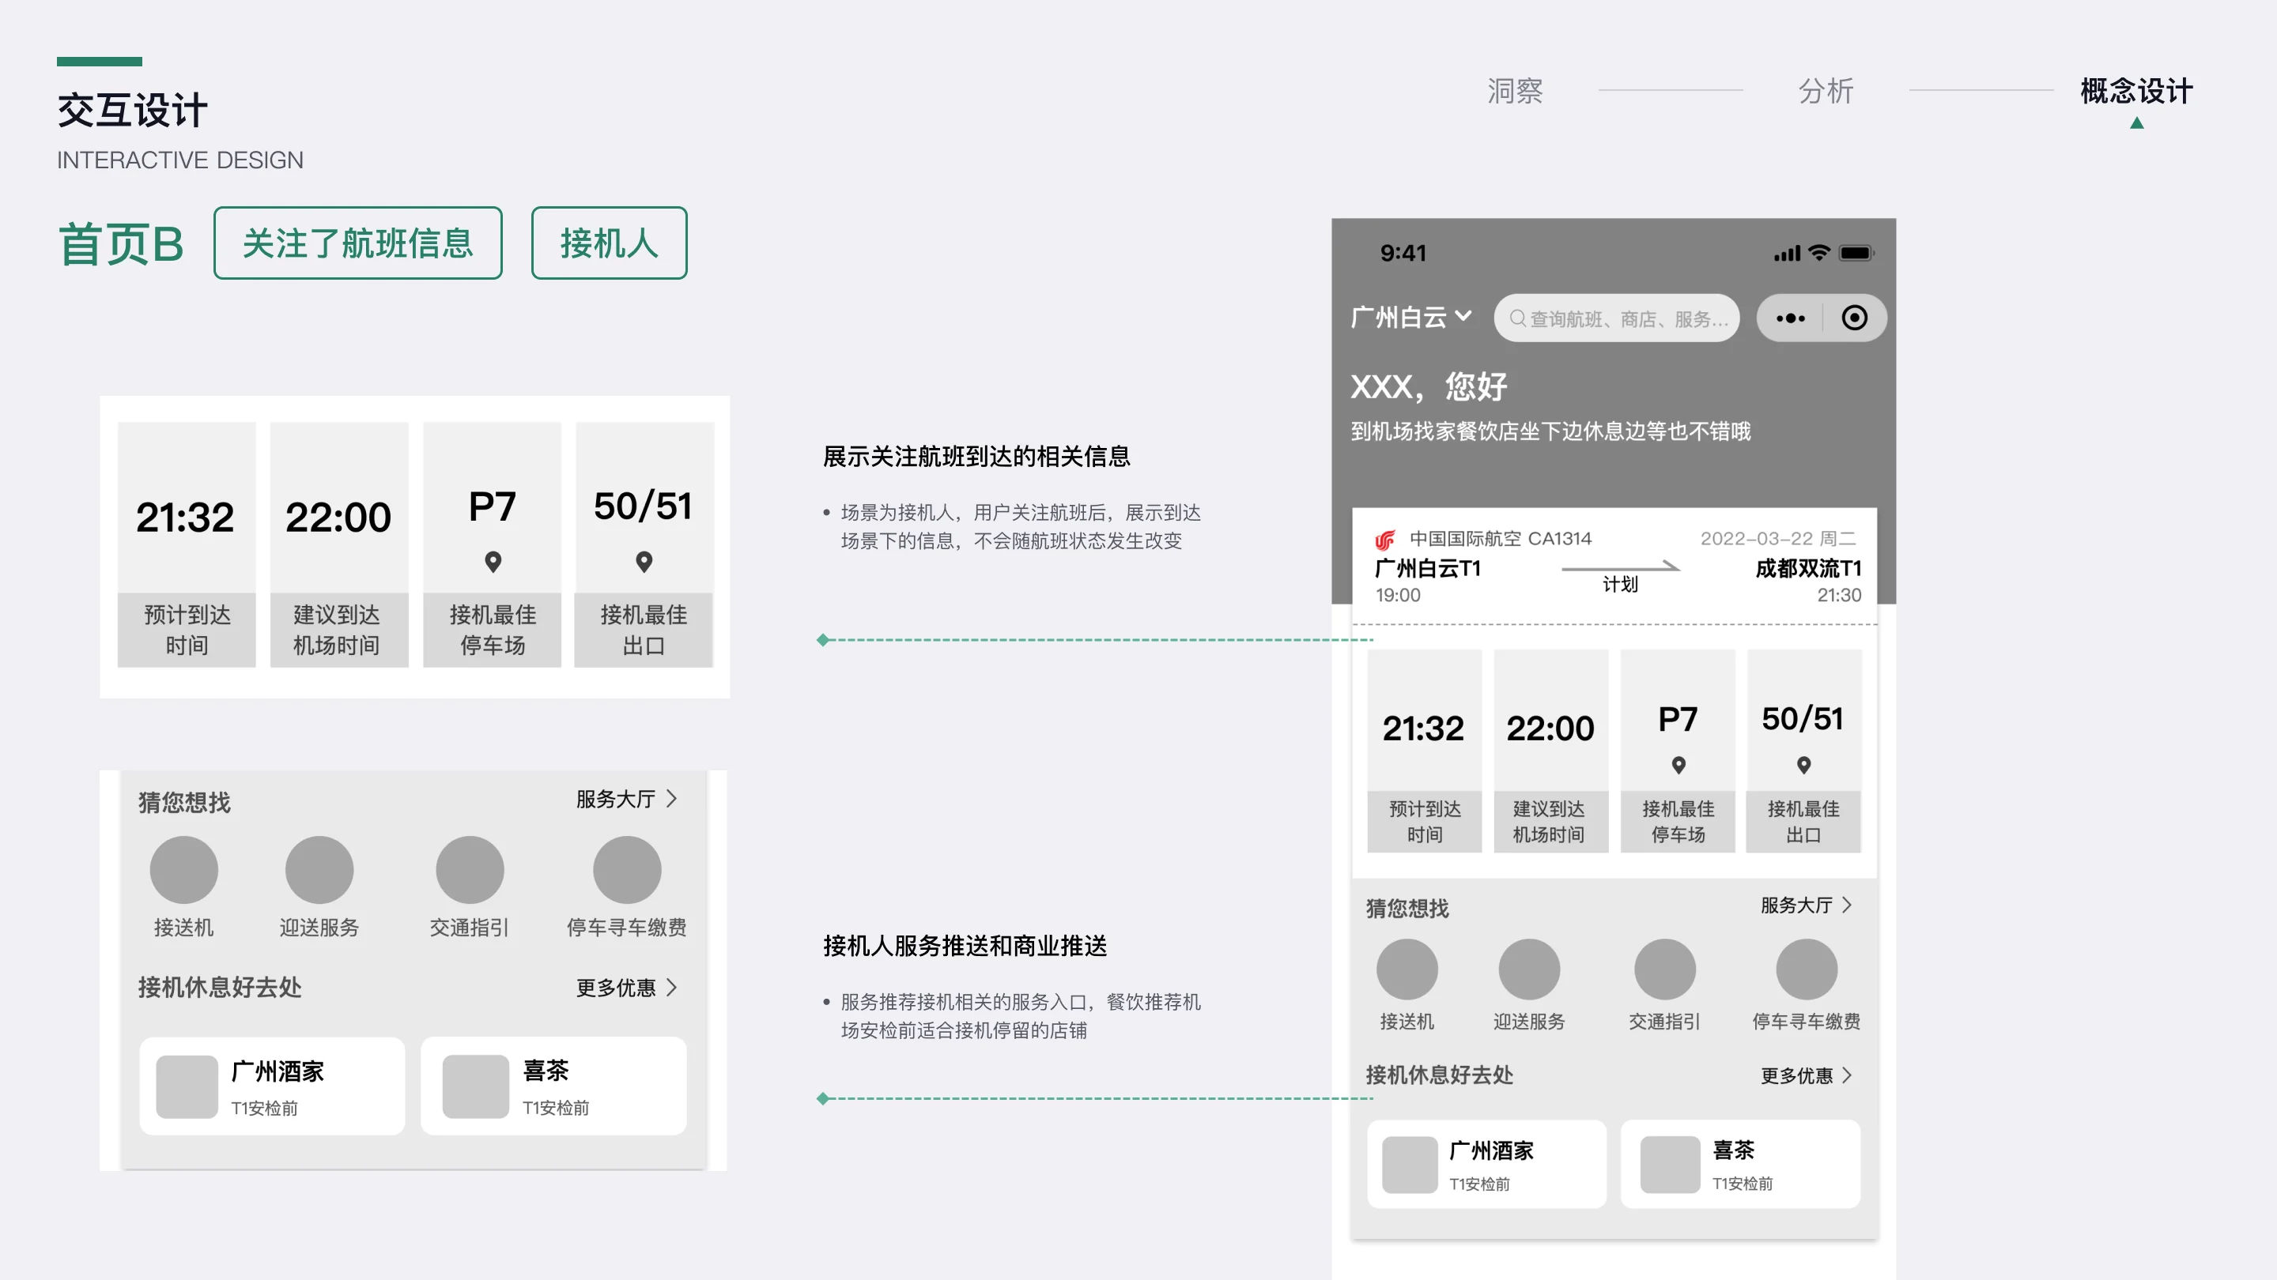Screen dimensions: 2277x1280
Task: Select the 22:00 建议到达机场时间 card in phone mockup
Action: 1550,751
